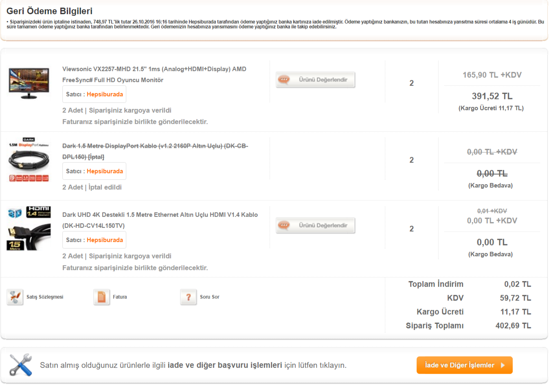Screen dimensions: 553x385
Task: Open the Dark UHD 4K HDMI Kablo title
Action: pyautogui.click(x=160, y=220)
